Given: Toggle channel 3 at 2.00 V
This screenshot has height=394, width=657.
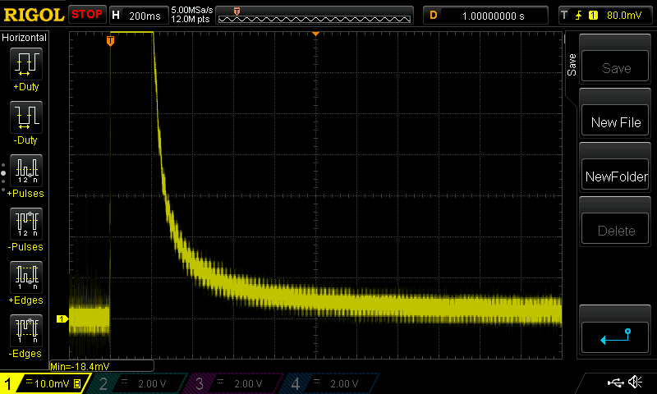Looking at the screenshot, I should (232, 383).
